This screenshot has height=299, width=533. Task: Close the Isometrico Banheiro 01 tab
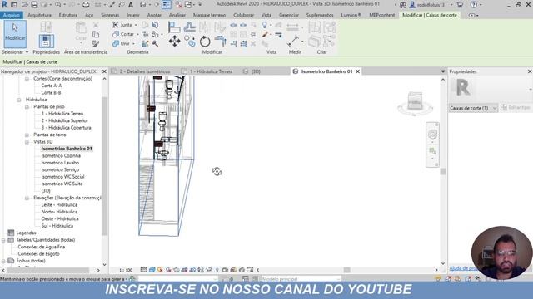[x=357, y=71]
